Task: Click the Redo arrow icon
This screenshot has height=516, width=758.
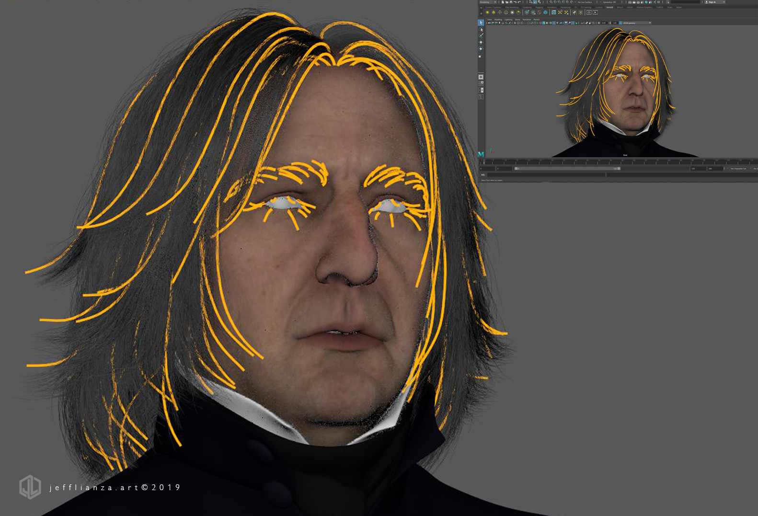Action: [x=519, y=2]
